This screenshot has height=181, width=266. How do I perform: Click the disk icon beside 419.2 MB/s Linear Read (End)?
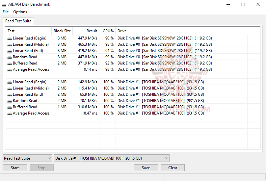10,51
